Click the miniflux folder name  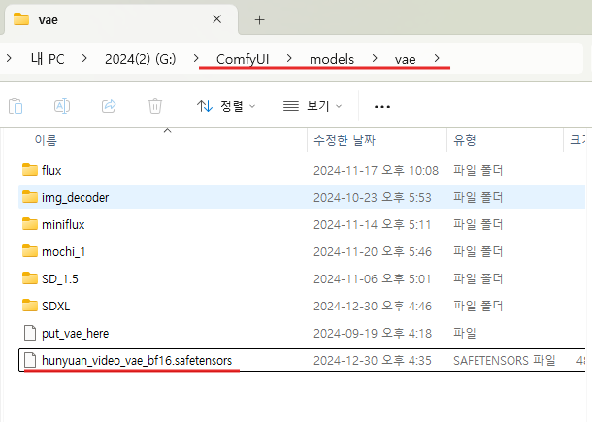63,225
